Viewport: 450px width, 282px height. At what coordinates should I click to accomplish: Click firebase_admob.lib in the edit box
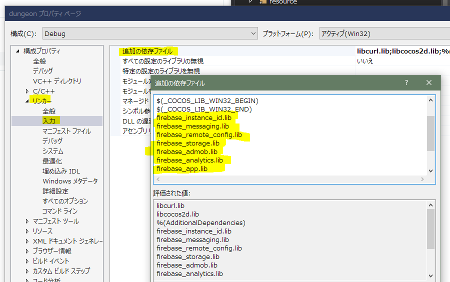coord(187,152)
